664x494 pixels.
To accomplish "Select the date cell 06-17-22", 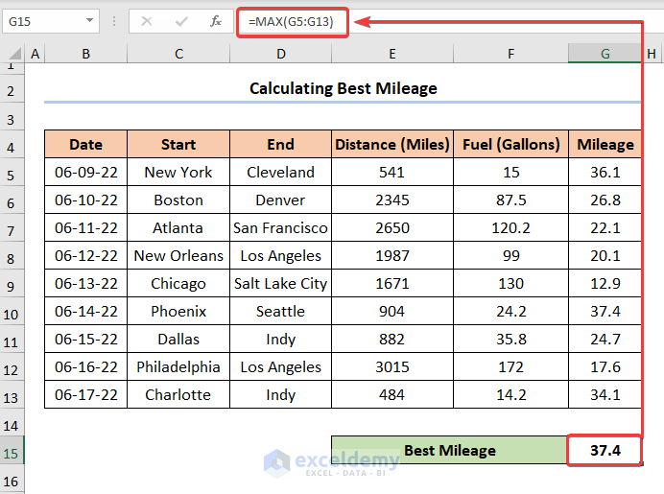I will 86,395.
